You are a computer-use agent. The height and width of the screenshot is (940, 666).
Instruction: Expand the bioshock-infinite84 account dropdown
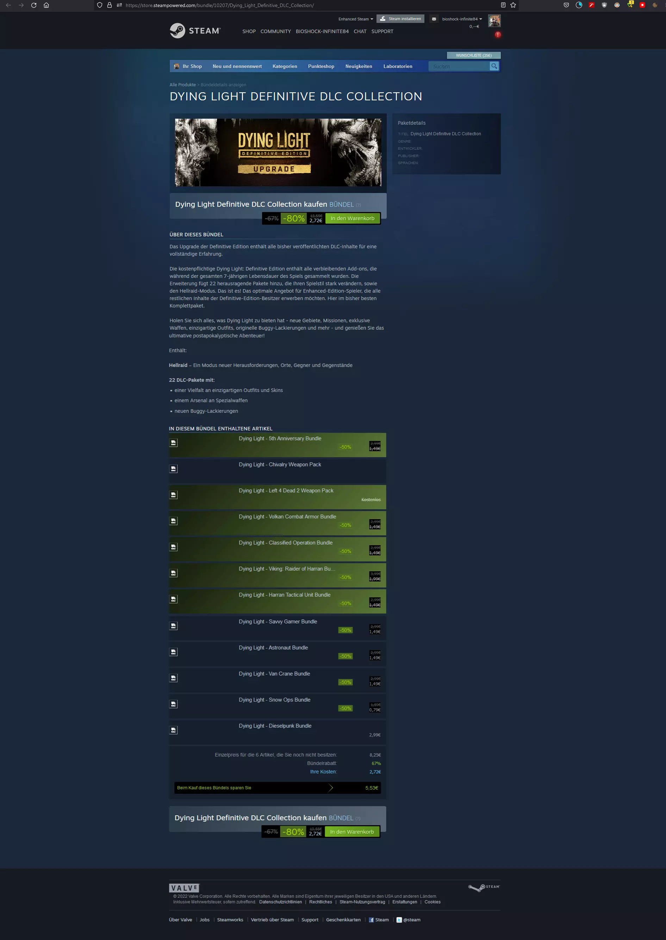[462, 19]
